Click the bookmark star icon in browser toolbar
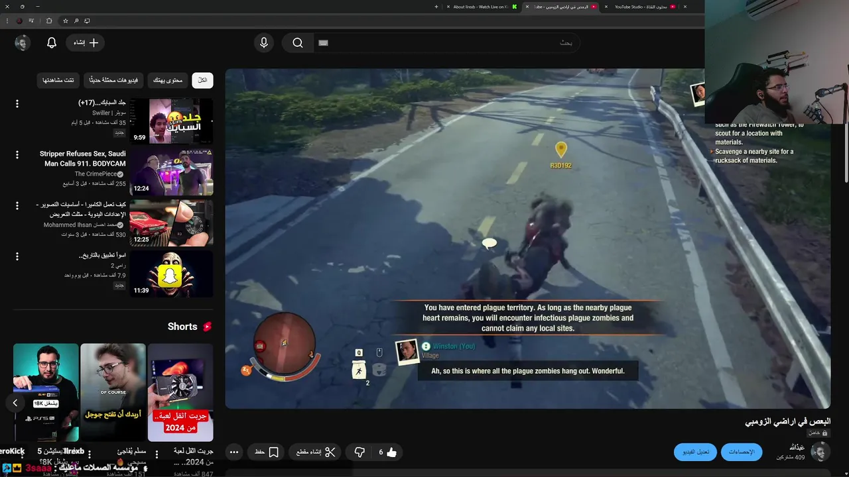 click(65, 21)
